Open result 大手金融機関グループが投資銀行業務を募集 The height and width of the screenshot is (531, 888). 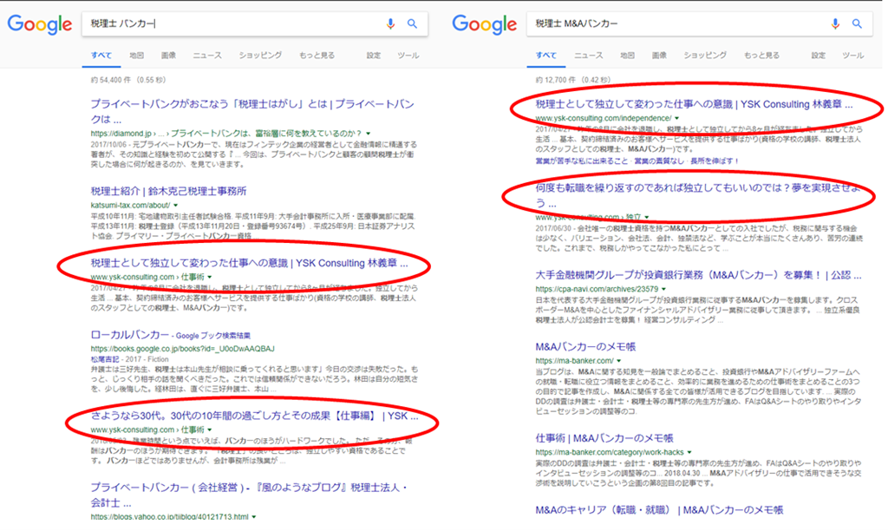pos(698,275)
